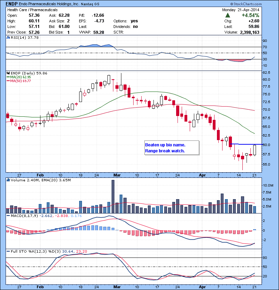279x290 pixels.
Task: Click the Health Care / Pharmaceuticals sector label
Action: [x=32, y=10]
